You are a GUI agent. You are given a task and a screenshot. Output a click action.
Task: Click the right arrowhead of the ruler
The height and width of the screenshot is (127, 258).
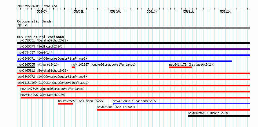pos(249,9)
